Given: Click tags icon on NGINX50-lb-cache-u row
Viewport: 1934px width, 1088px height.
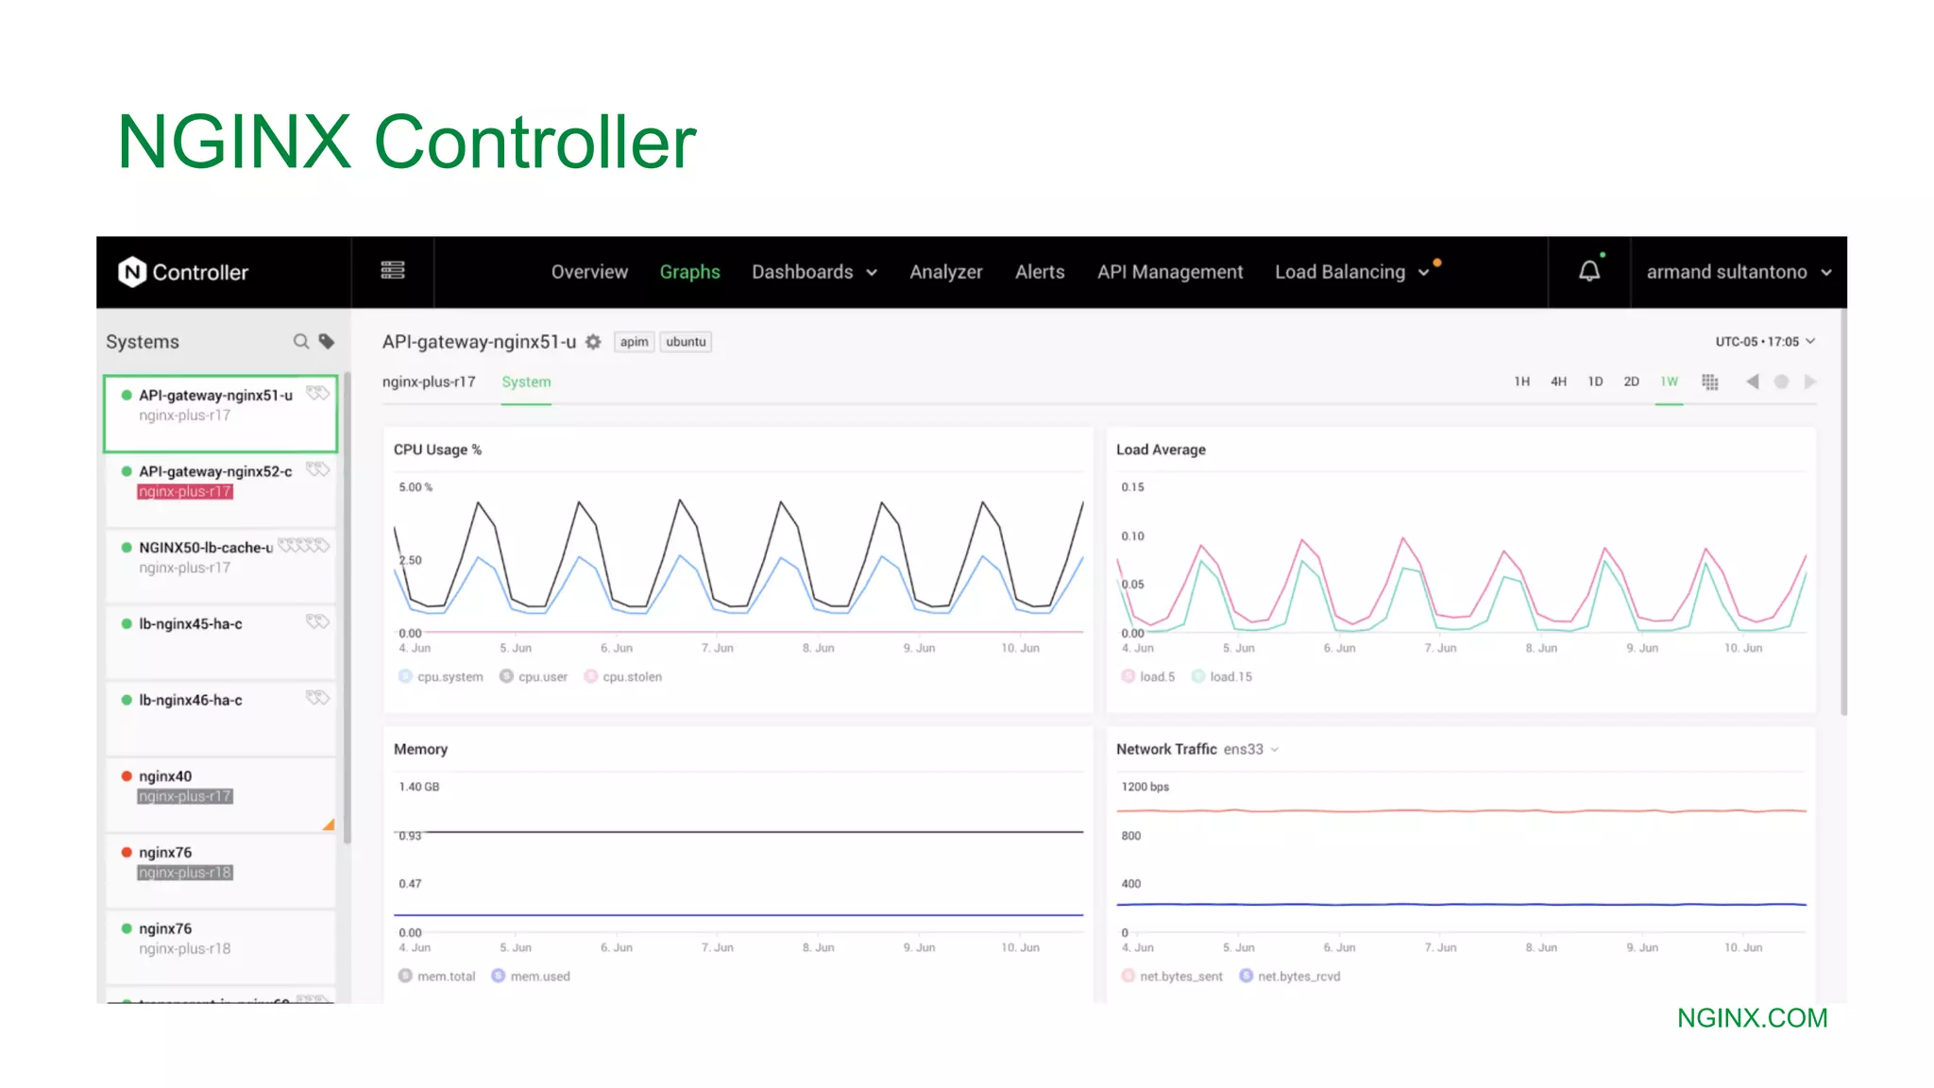Looking at the screenshot, I should tap(304, 545).
